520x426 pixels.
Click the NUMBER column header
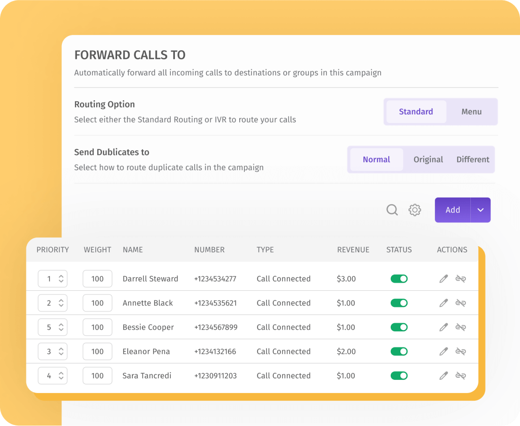click(209, 250)
